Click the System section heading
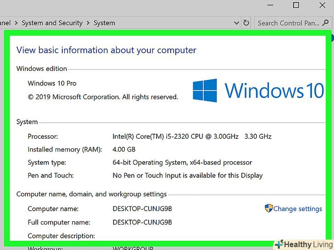Image resolution: width=334 pixels, height=250 pixels. coord(27,122)
